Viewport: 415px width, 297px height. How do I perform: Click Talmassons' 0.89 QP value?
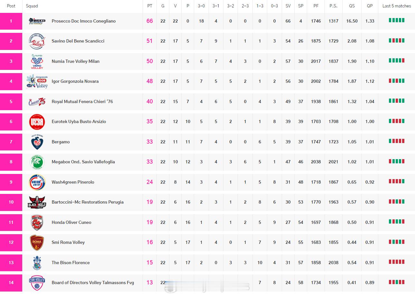[x=370, y=283]
